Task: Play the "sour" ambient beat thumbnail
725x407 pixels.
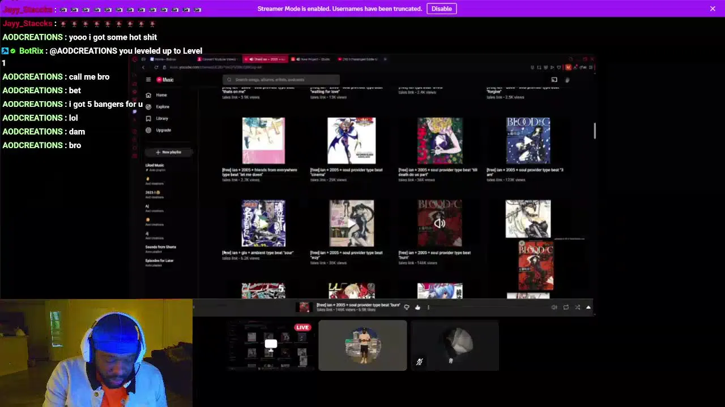Action: click(263, 223)
